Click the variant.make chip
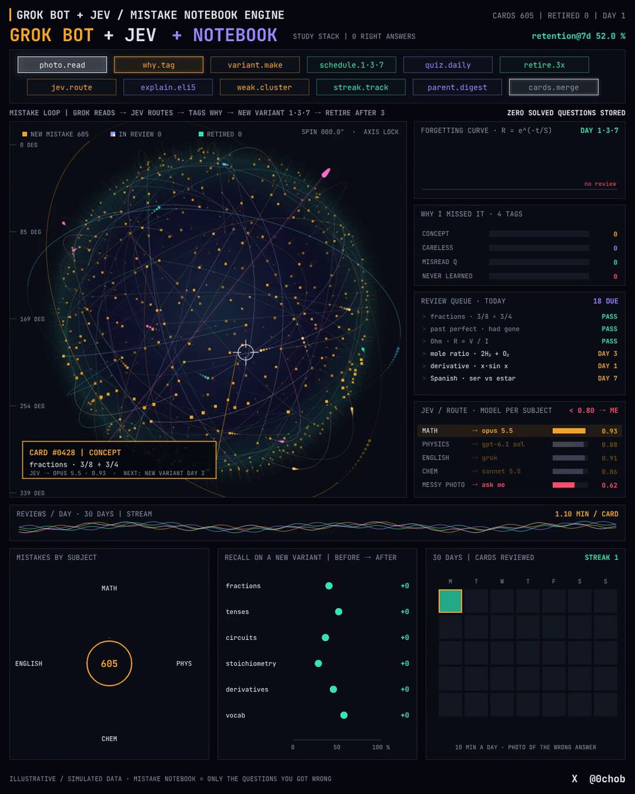The width and height of the screenshot is (635, 794). point(255,65)
